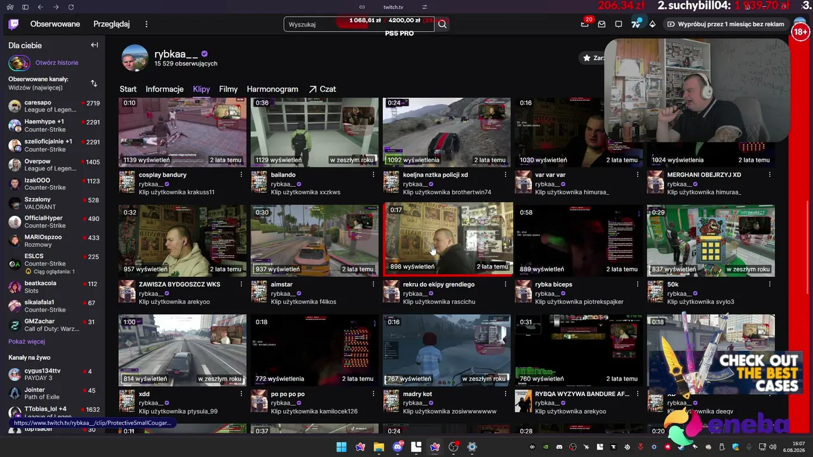Open Discord from the taskbar
Viewport: 813px width, 457px height.
398,447
